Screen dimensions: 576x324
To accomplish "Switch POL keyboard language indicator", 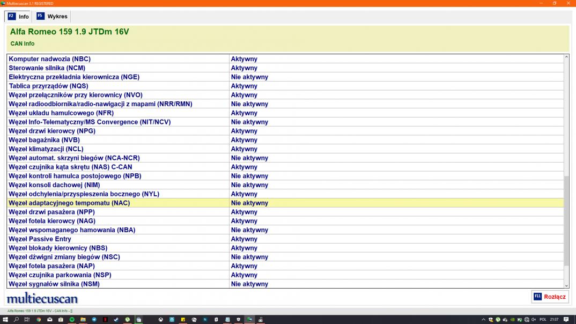I will [543, 320].
